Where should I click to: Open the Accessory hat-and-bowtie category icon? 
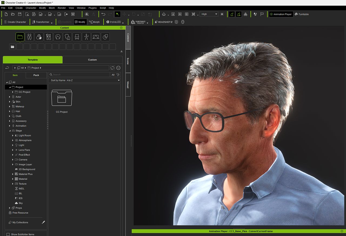coord(77,37)
